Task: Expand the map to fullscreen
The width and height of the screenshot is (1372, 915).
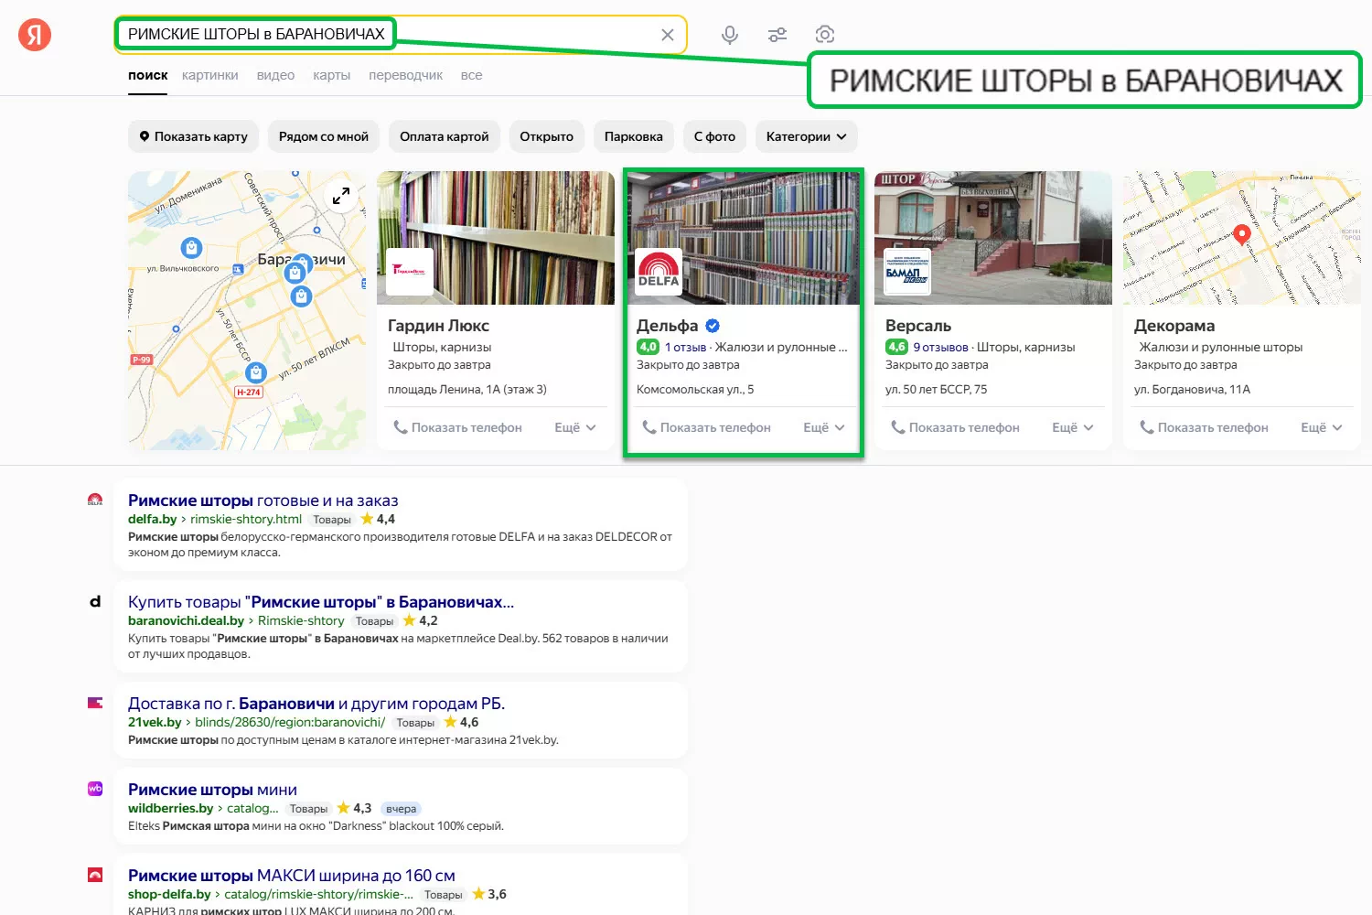Action: [341, 196]
